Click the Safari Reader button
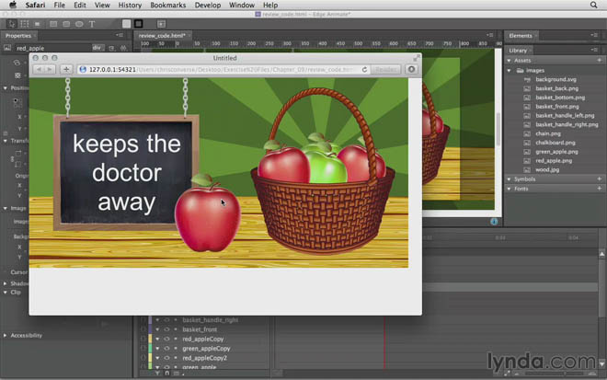 click(385, 69)
